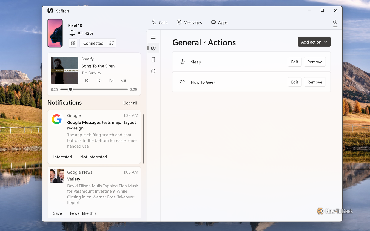This screenshot has width=370, height=231.
Task: Click the Actions breadcrumb heading
Action: pyautogui.click(x=222, y=42)
